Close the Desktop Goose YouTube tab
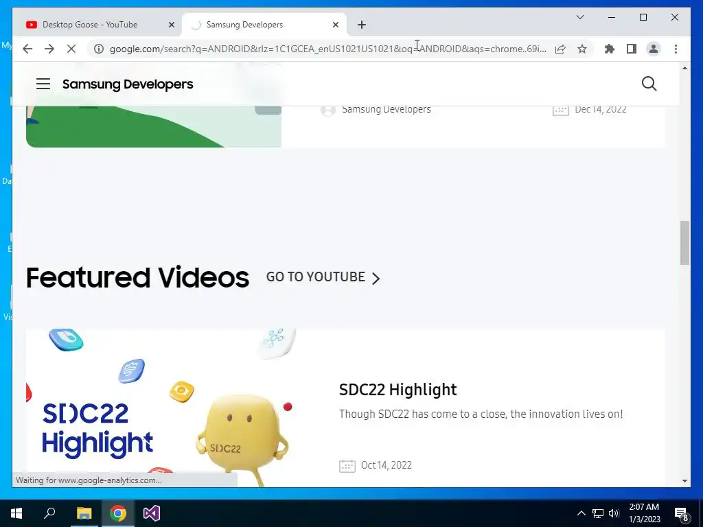Viewport: 703px width, 527px height. [x=171, y=25]
